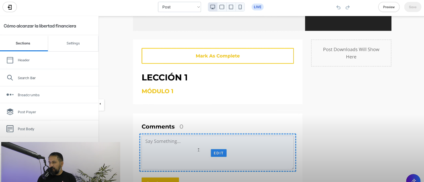The image size is (424, 182).
Task: Switch to portrait tablet preview
Action: point(231,7)
